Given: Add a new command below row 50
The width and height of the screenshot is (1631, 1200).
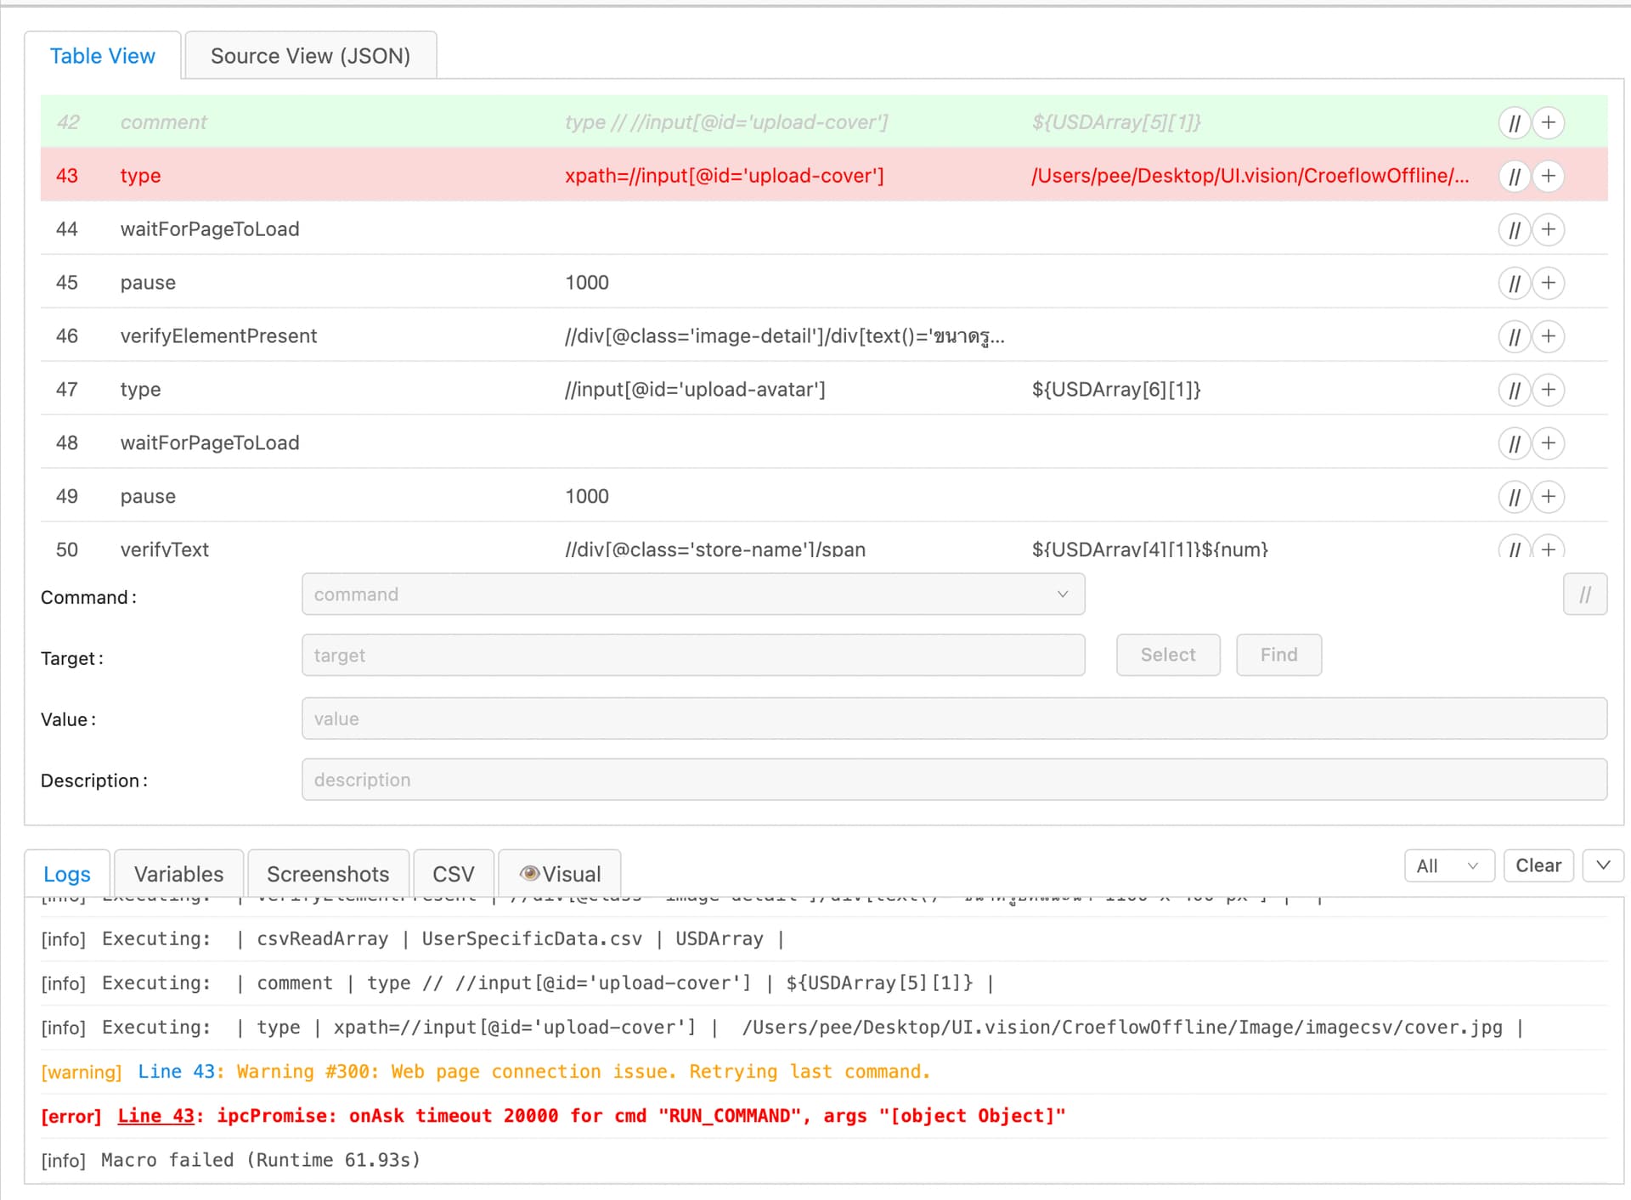Looking at the screenshot, I should point(1548,549).
